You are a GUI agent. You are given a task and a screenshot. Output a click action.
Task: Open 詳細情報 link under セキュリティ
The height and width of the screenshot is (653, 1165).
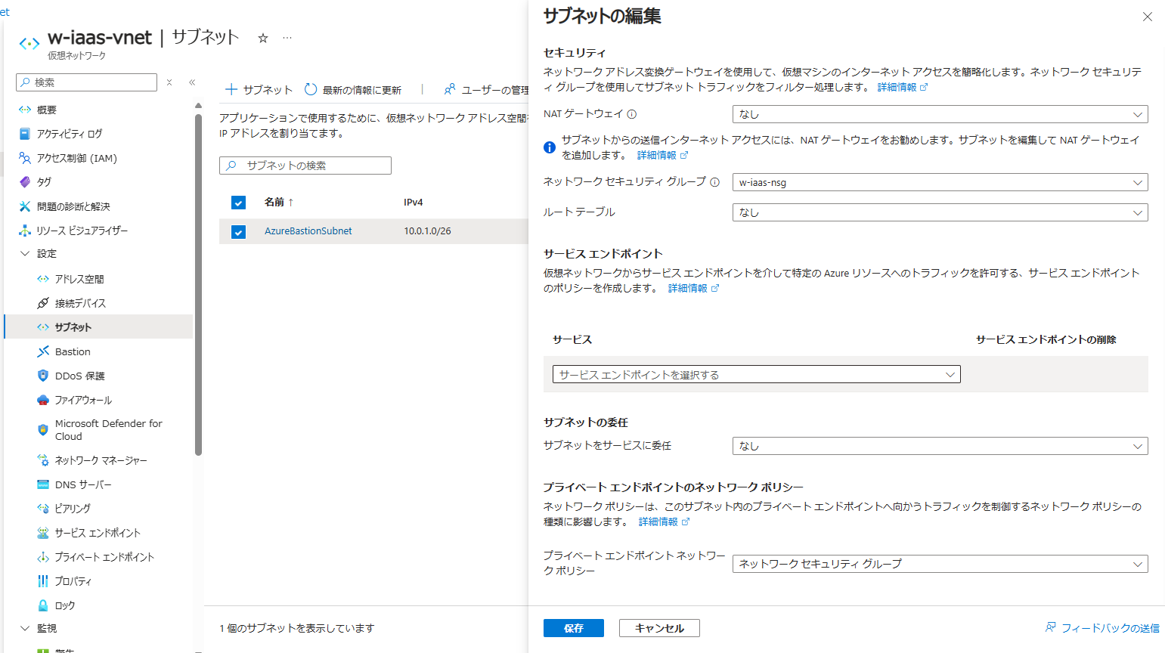click(x=902, y=88)
